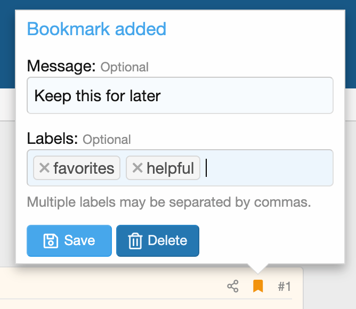Toggle the orange bookmark icon

pyautogui.click(x=258, y=287)
